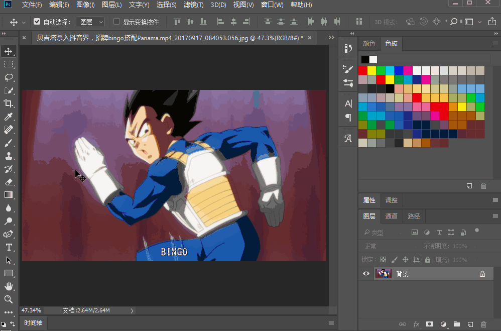Screen dimensions: 501x331
Task: Toggle the Auto-Select checkbox
Action: [x=37, y=22]
